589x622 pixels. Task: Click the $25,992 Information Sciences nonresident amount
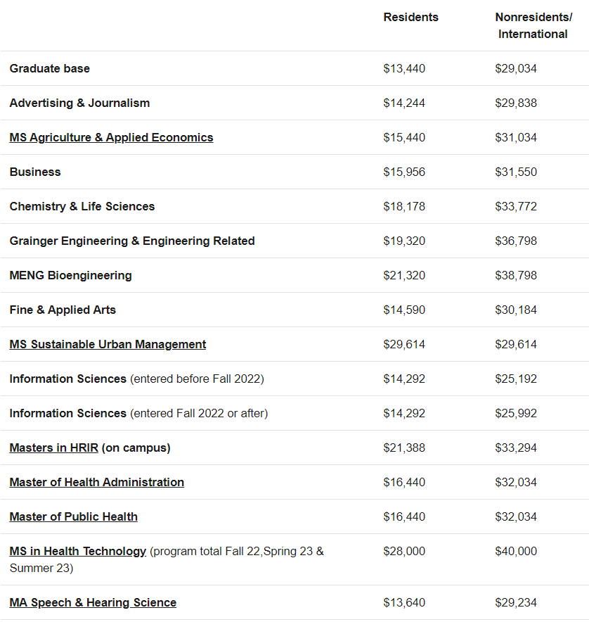coord(516,413)
